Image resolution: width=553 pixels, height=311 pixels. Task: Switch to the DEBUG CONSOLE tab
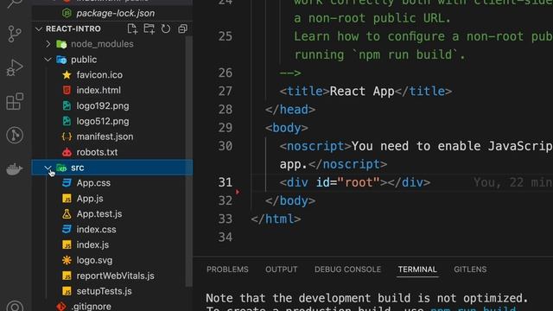(x=347, y=270)
